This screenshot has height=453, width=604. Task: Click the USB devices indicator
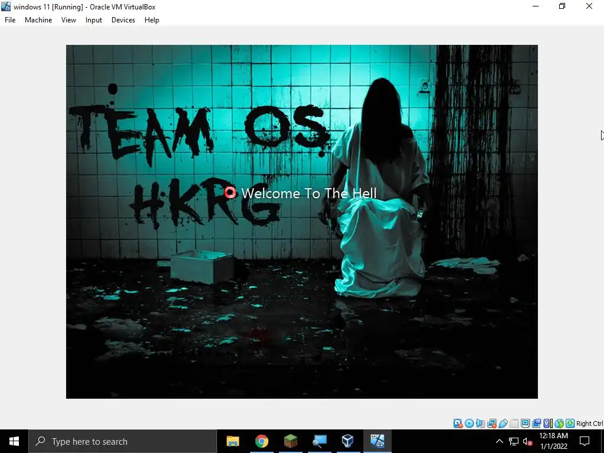tap(503, 424)
